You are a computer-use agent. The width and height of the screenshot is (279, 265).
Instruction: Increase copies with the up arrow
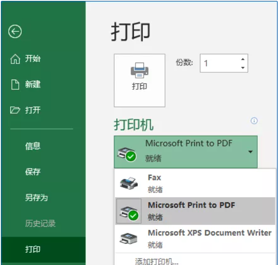pyautogui.click(x=242, y=59)
